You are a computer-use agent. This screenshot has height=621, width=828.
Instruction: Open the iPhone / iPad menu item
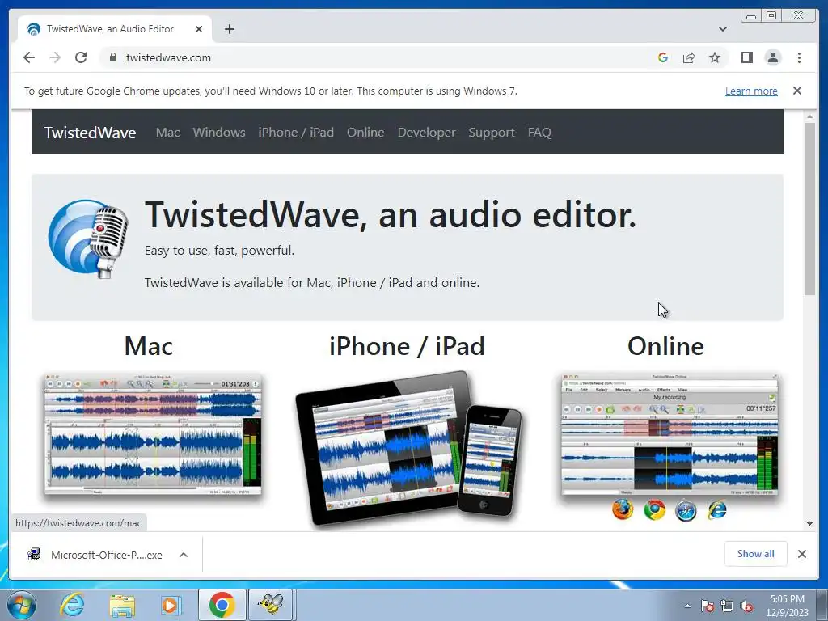pos(296,133)
